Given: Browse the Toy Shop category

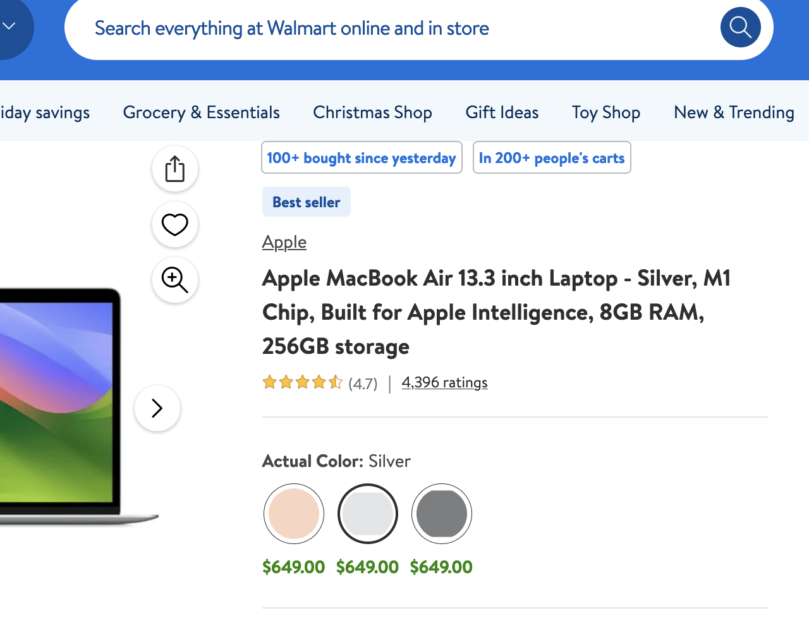Looking at the screenshot, I should pyautogui.click(x=605, y=112).
